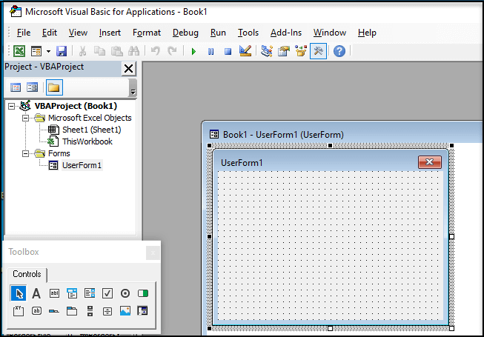Select VBAProject (Book1) in the tree
Viewport: 484px width, 337px height.
[76, 106]
